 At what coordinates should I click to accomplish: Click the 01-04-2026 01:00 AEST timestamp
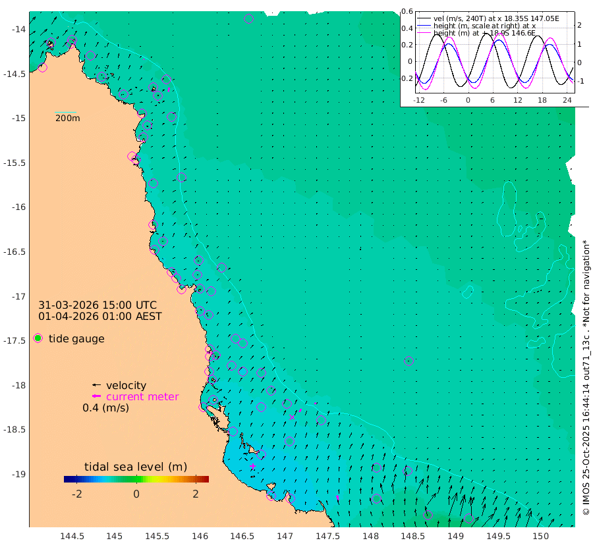(100, 316)
